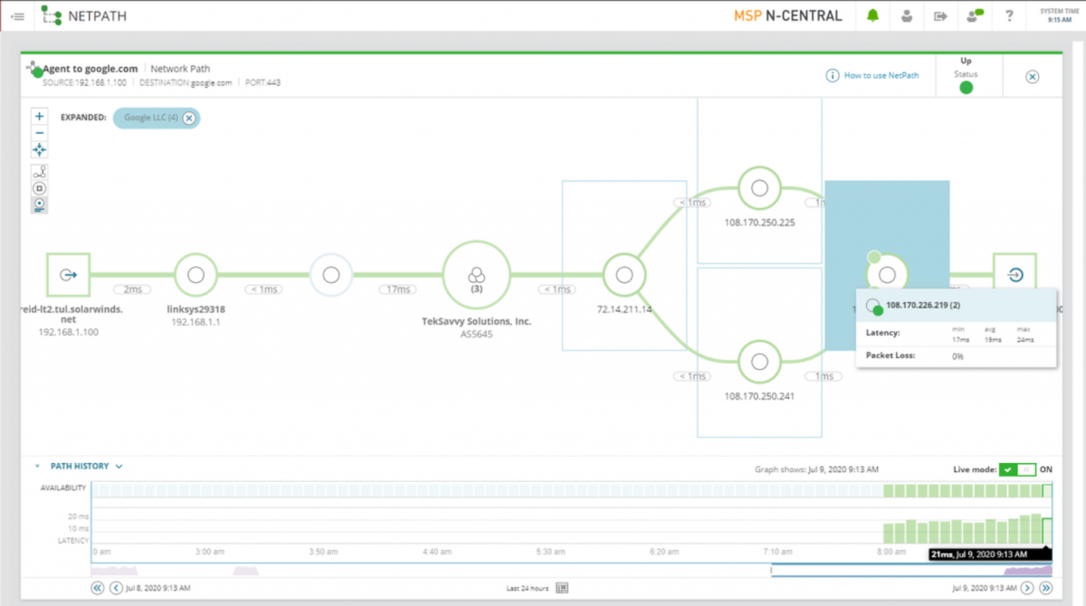Select the 108.170.250.225 node
Screen dimensions: 1086x606
tap(759, 188)
